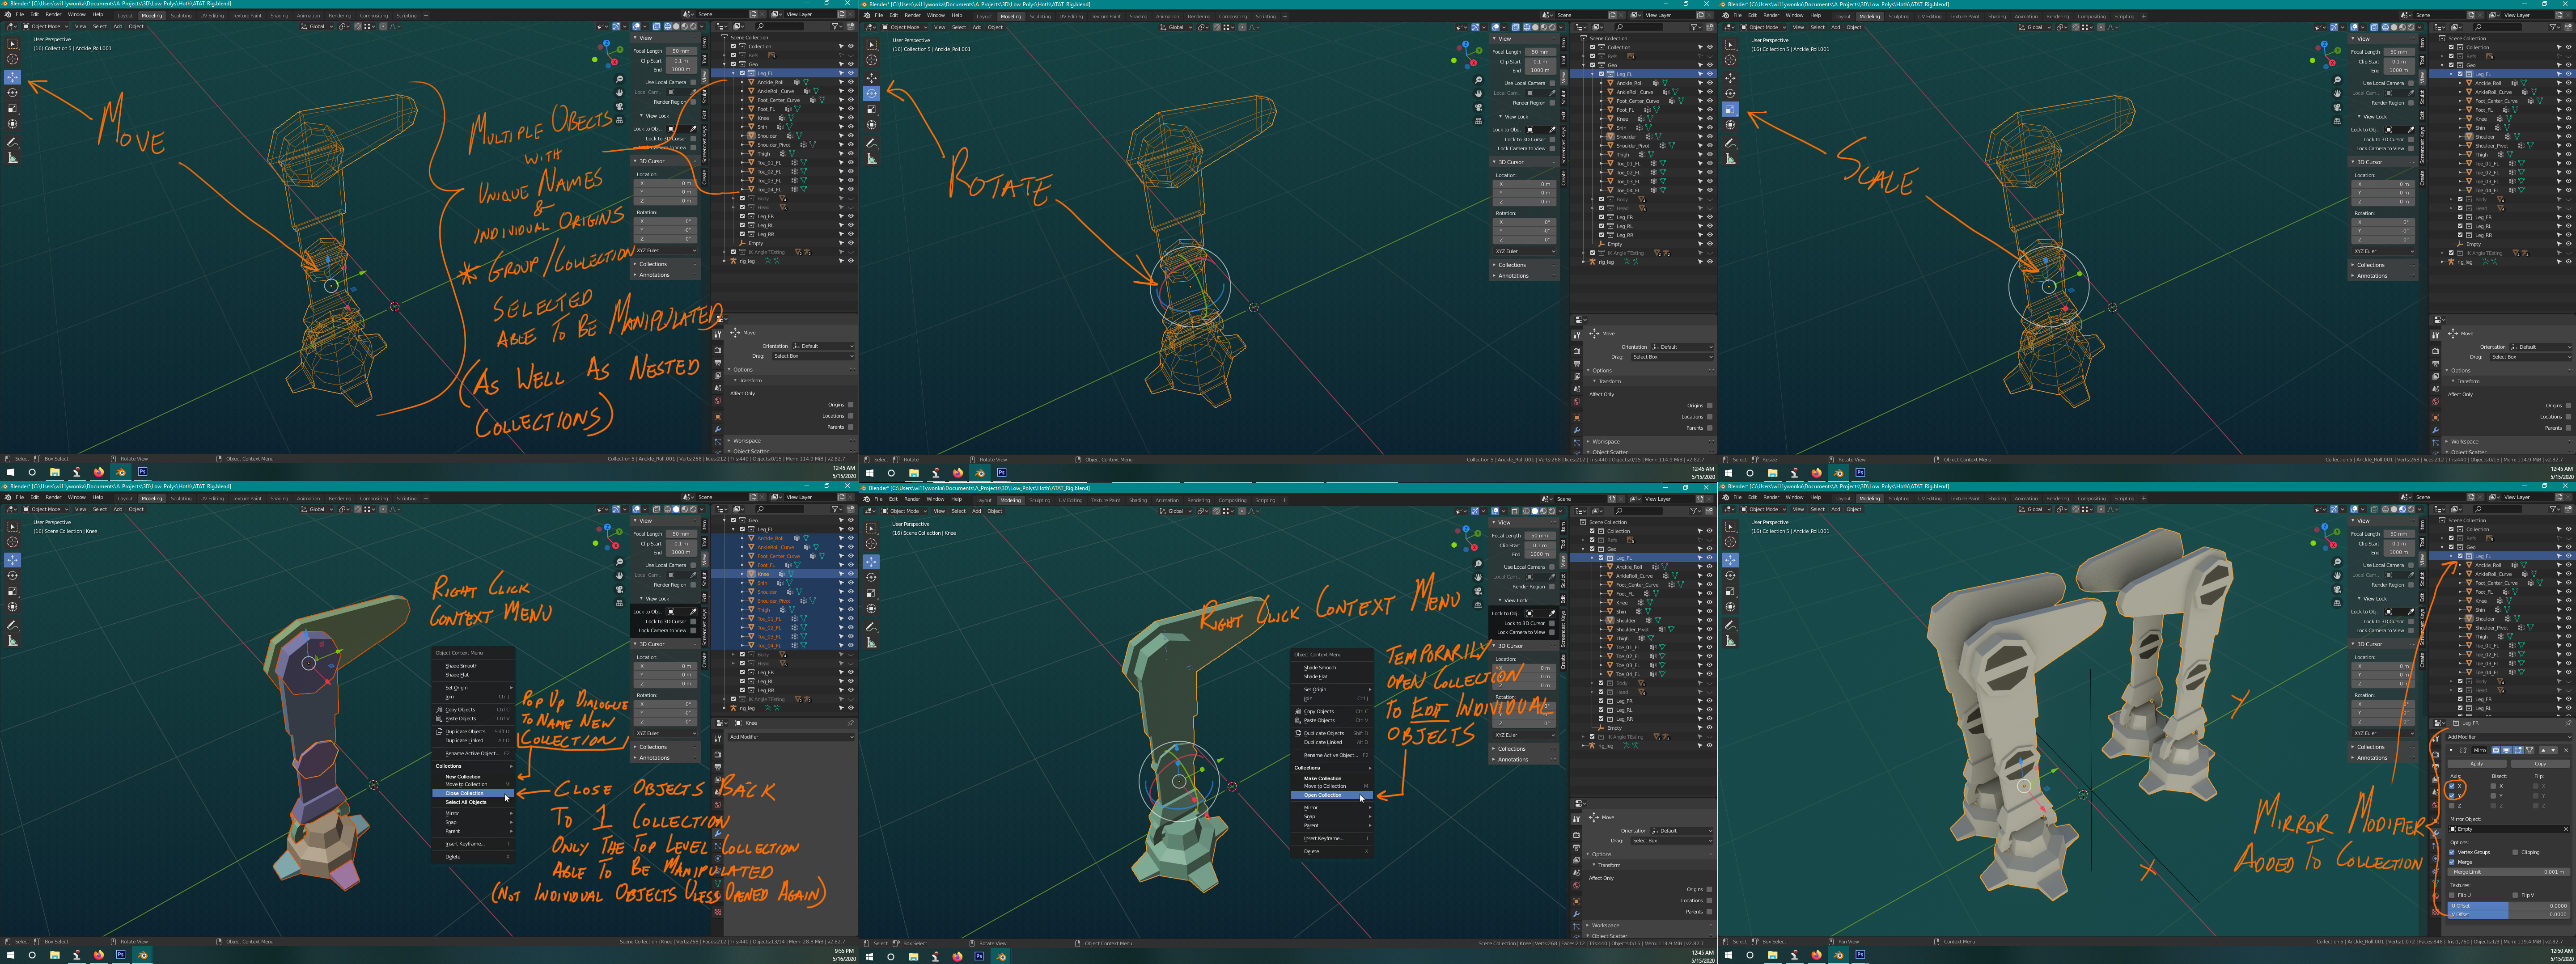Viewport: 2576px width, 964px height.
Task: Hide Shin with eye icon in Move-annotated window
Action: pyautogui.click(x=851, y=127)
